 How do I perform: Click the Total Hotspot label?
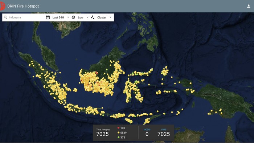(x=103, y=130)
